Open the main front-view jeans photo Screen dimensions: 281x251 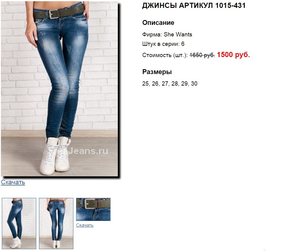[59, 89]
